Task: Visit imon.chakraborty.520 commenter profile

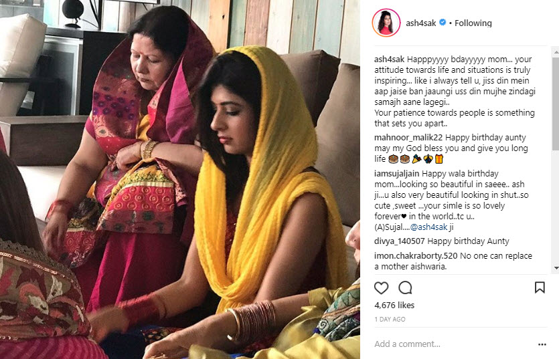Action: [416, 256]
